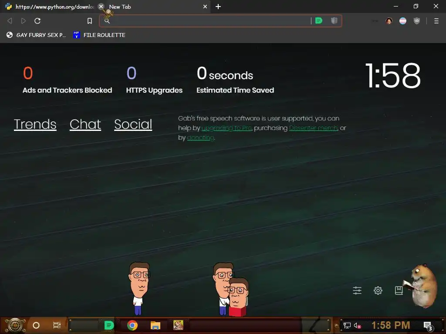Open the taskbar clock showing 1:58 PM
Screen dimensions: 446x334
[x=391, y=325]
